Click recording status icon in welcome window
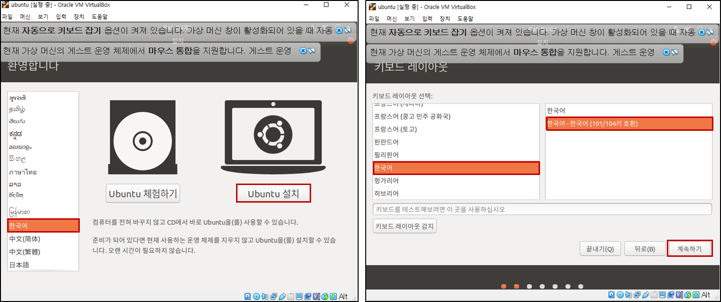The width and height of the screenshot is (721, 302). pyautogui.click(x=308, y=296)
